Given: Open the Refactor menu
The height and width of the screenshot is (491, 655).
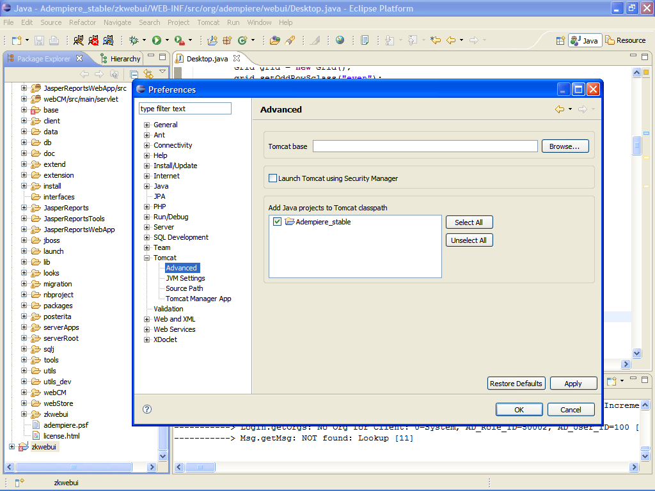Looking at the screenshot, I should 83,22.
